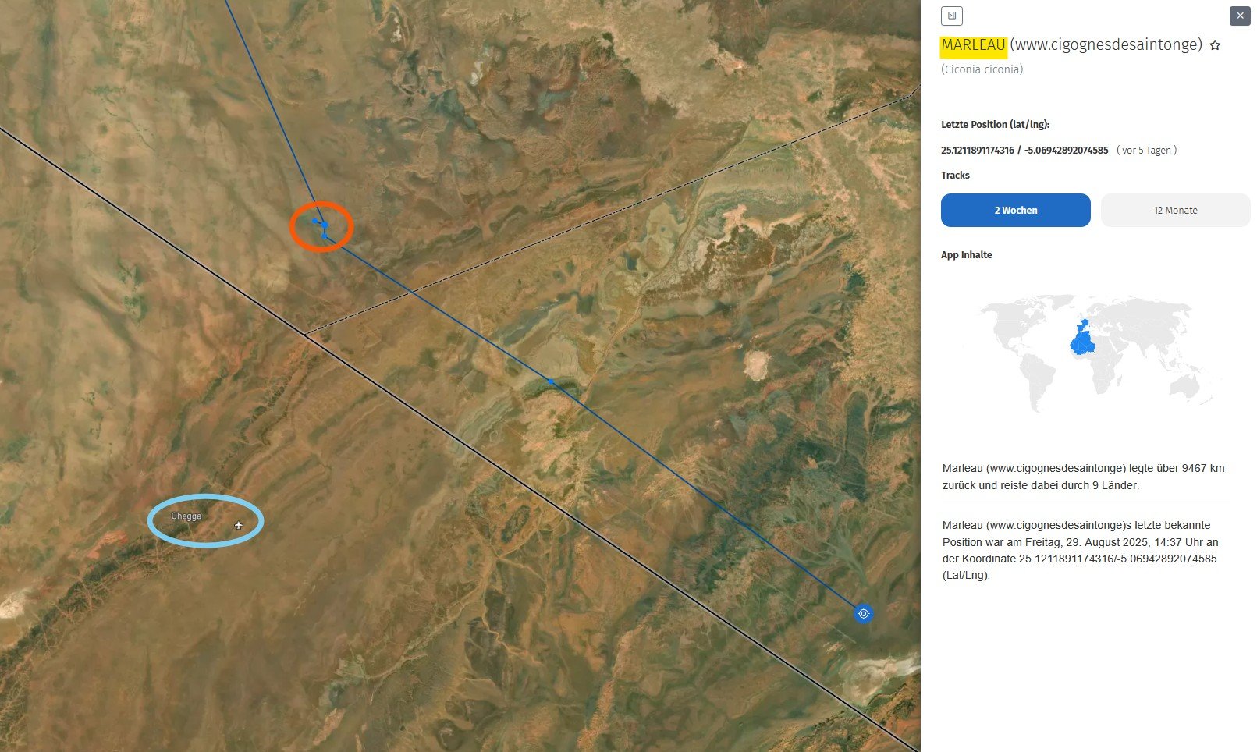Click the last position coordinates text
Viewport: 1257px width, 752px height.
pyautogui.click(x=1024, y=151)
